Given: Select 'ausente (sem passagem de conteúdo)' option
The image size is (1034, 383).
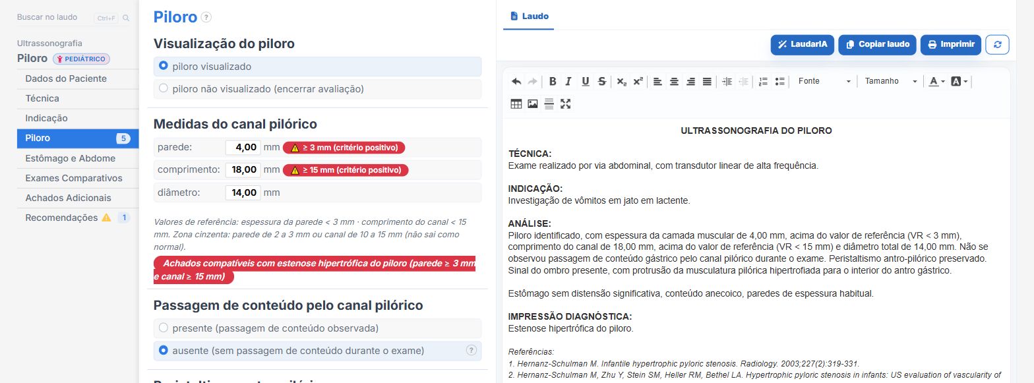Looking at the screenshot, I should pos(317,350).
